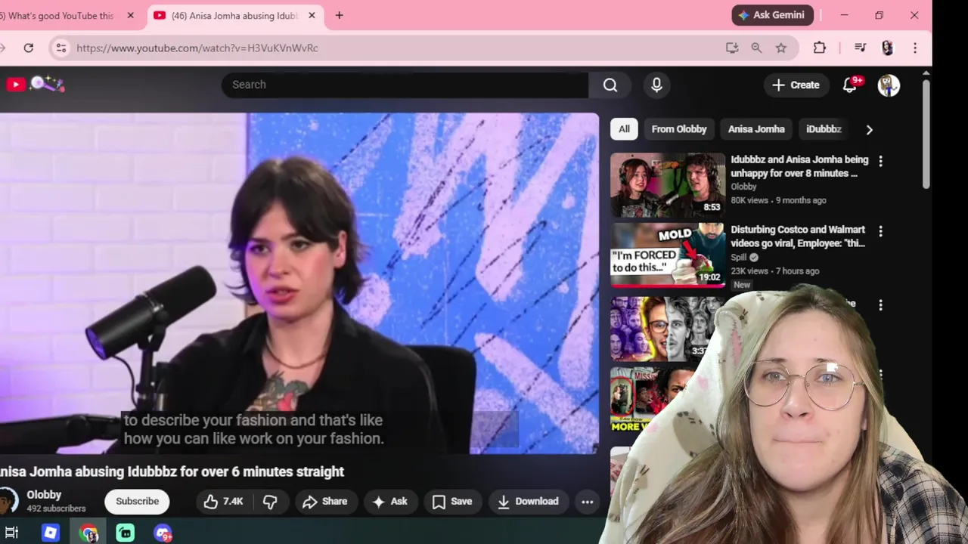Start voice search with the microphone icon

656,85
